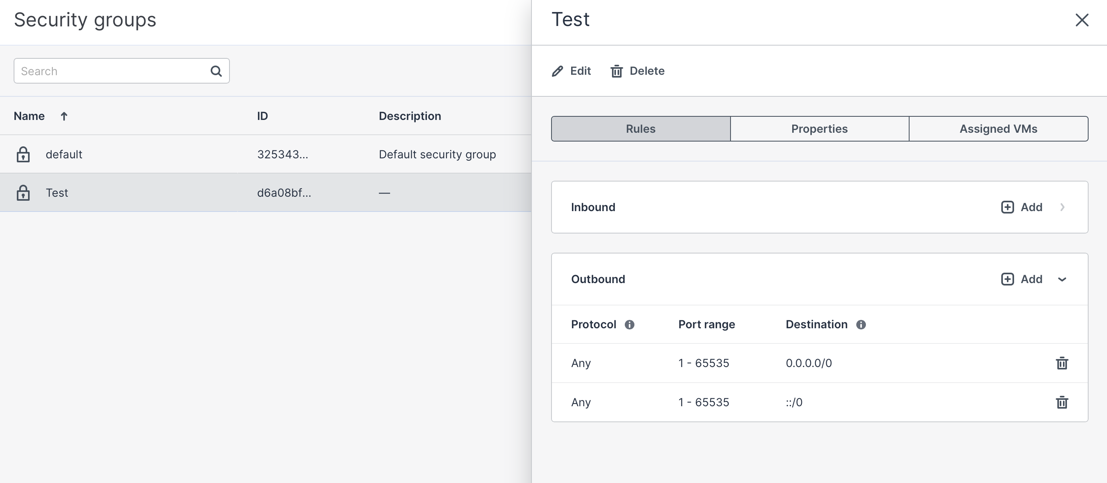This screenshot has width=1107, height=483.
Task: Select the default security group row
Action: pos(258,154)
